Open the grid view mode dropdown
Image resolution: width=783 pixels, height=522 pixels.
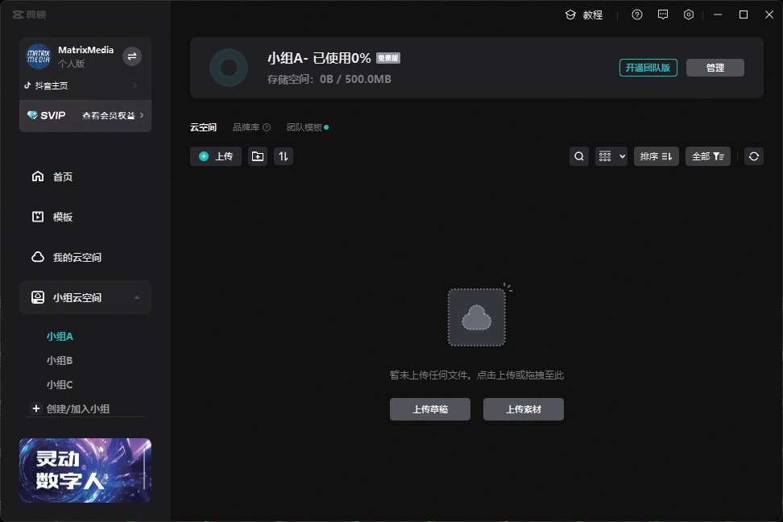pos(611,156)
